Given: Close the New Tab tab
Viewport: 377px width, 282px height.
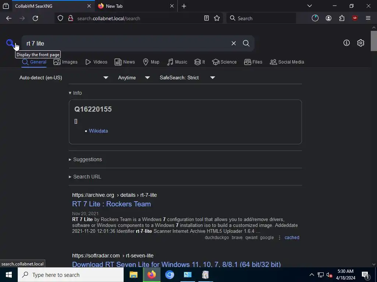Looking at the screenshot, I should (x=172, y=6).
